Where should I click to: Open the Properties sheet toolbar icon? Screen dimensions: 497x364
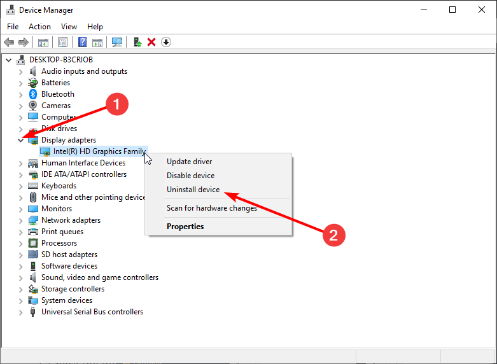63,42
